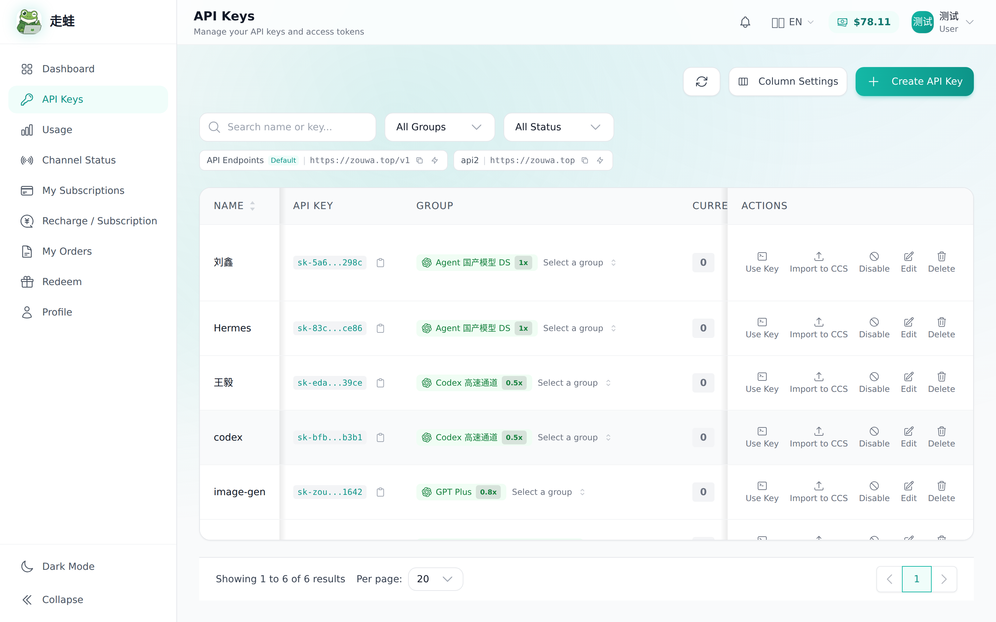Click the 走蛙 frog logo
The image size is (996, 622).
(x=29, y=21)
